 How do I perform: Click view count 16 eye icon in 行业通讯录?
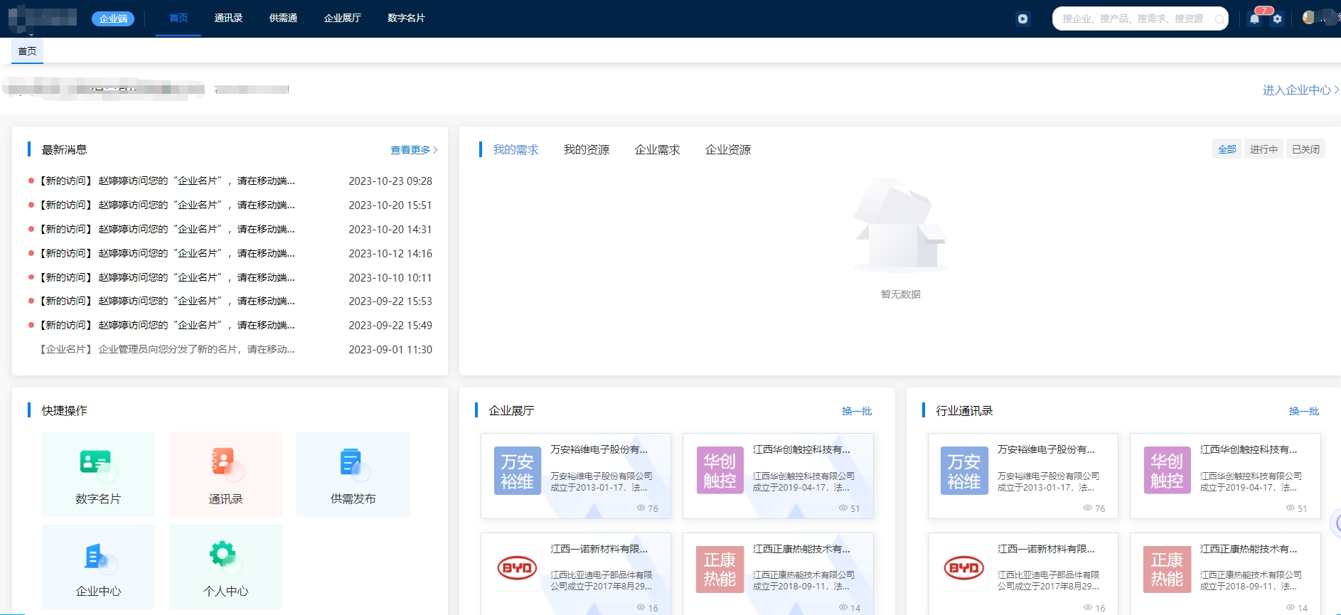[x=1088, y=608]
